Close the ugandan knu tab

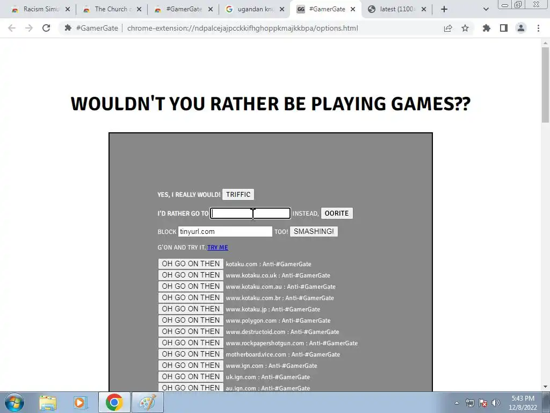(x=282, y=9)
